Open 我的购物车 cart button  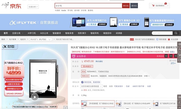pos(159,5)
